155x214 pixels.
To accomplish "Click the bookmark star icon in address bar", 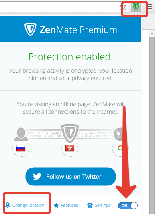I will [123, 7].
